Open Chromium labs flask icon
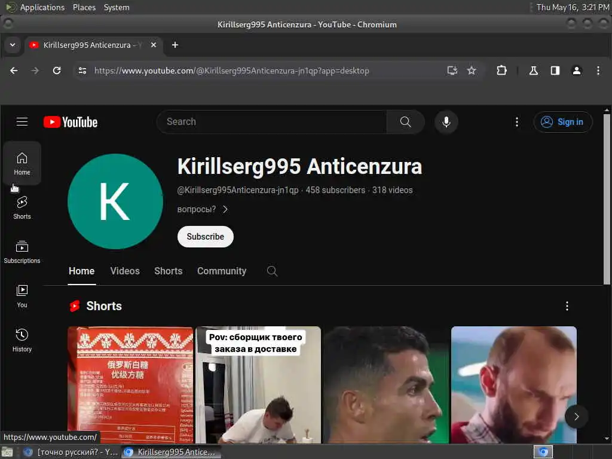 534,71
